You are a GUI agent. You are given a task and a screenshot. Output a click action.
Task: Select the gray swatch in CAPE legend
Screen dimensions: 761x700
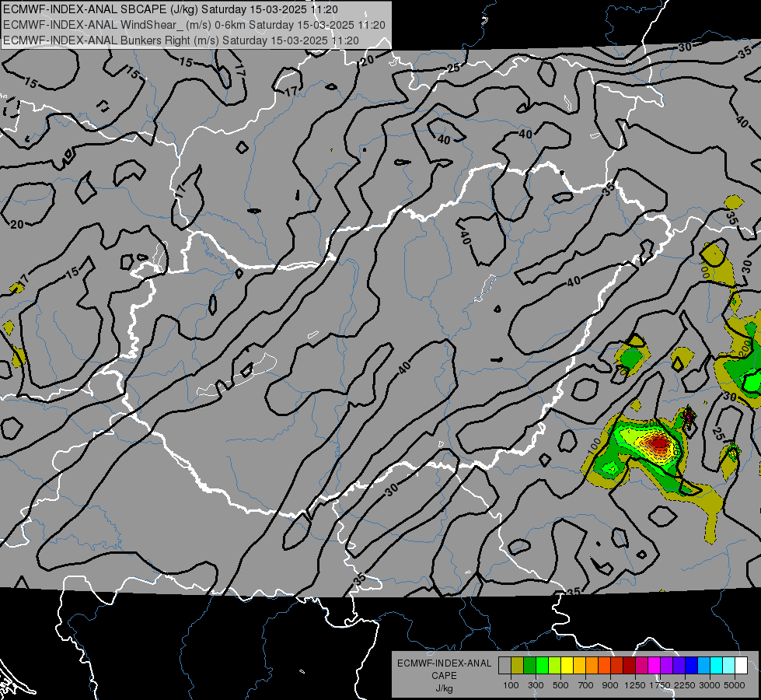(x=504, y=665)
